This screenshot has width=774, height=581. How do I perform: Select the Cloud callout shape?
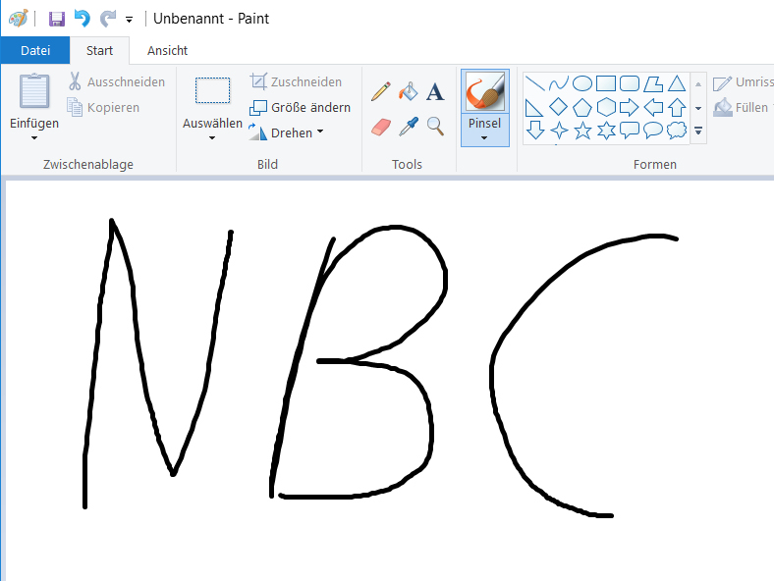pyautogui.click(x=677, y=131)
